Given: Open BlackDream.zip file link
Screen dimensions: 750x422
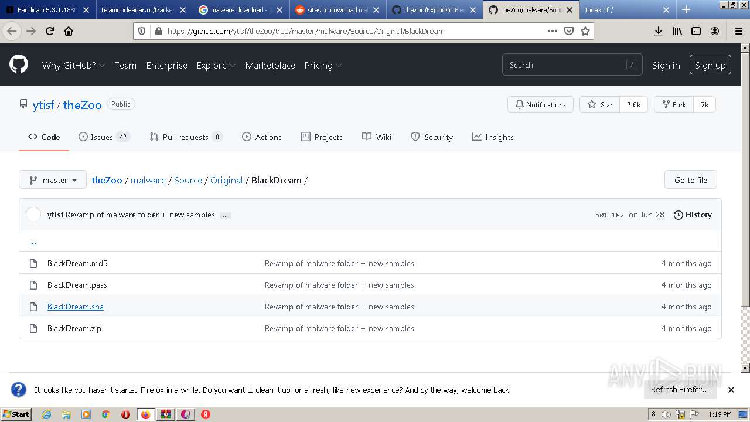Looking at the screenshot, I should [74, 328].
